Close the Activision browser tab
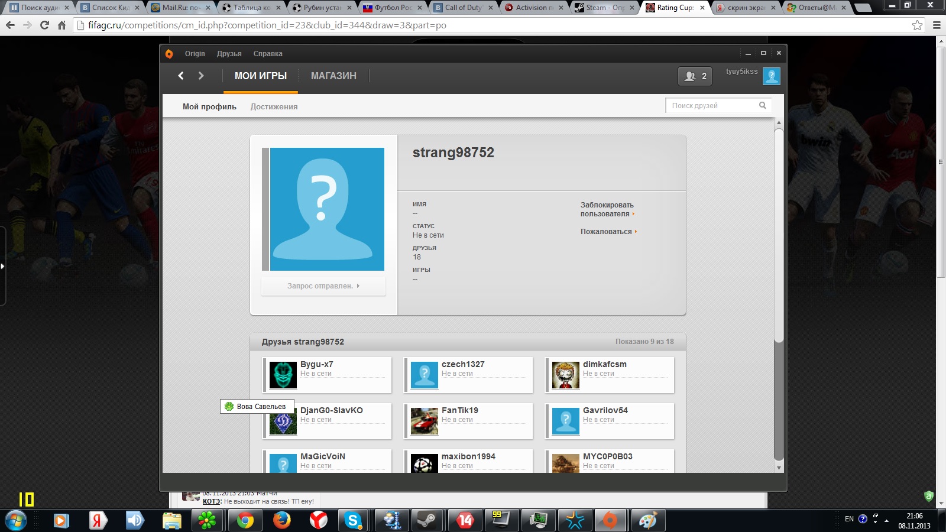Screen dimensions: 946x532 [561, 8]
